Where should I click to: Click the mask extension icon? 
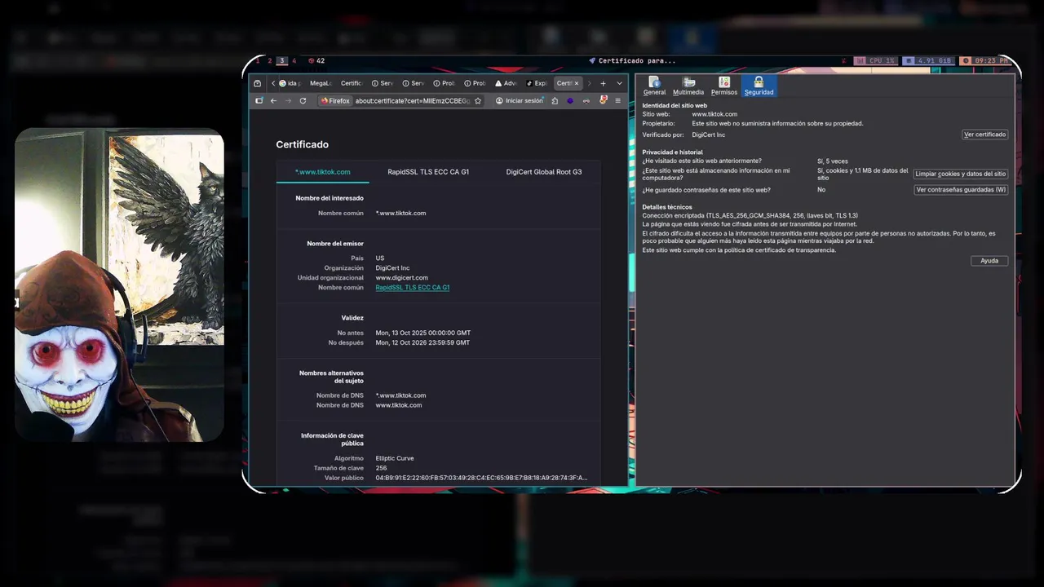[x=586, y=101]
